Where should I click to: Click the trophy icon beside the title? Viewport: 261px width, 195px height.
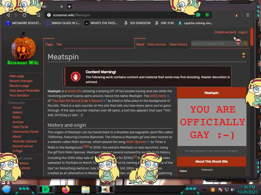click(243, 55)
